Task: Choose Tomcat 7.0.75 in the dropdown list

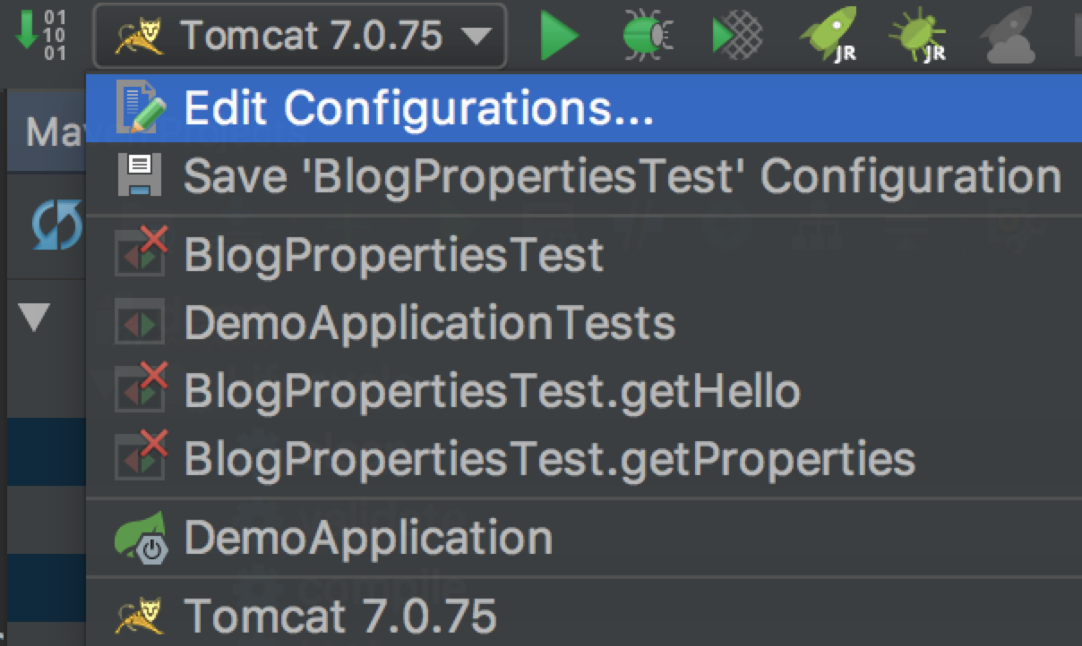Action: pos(339,616)
